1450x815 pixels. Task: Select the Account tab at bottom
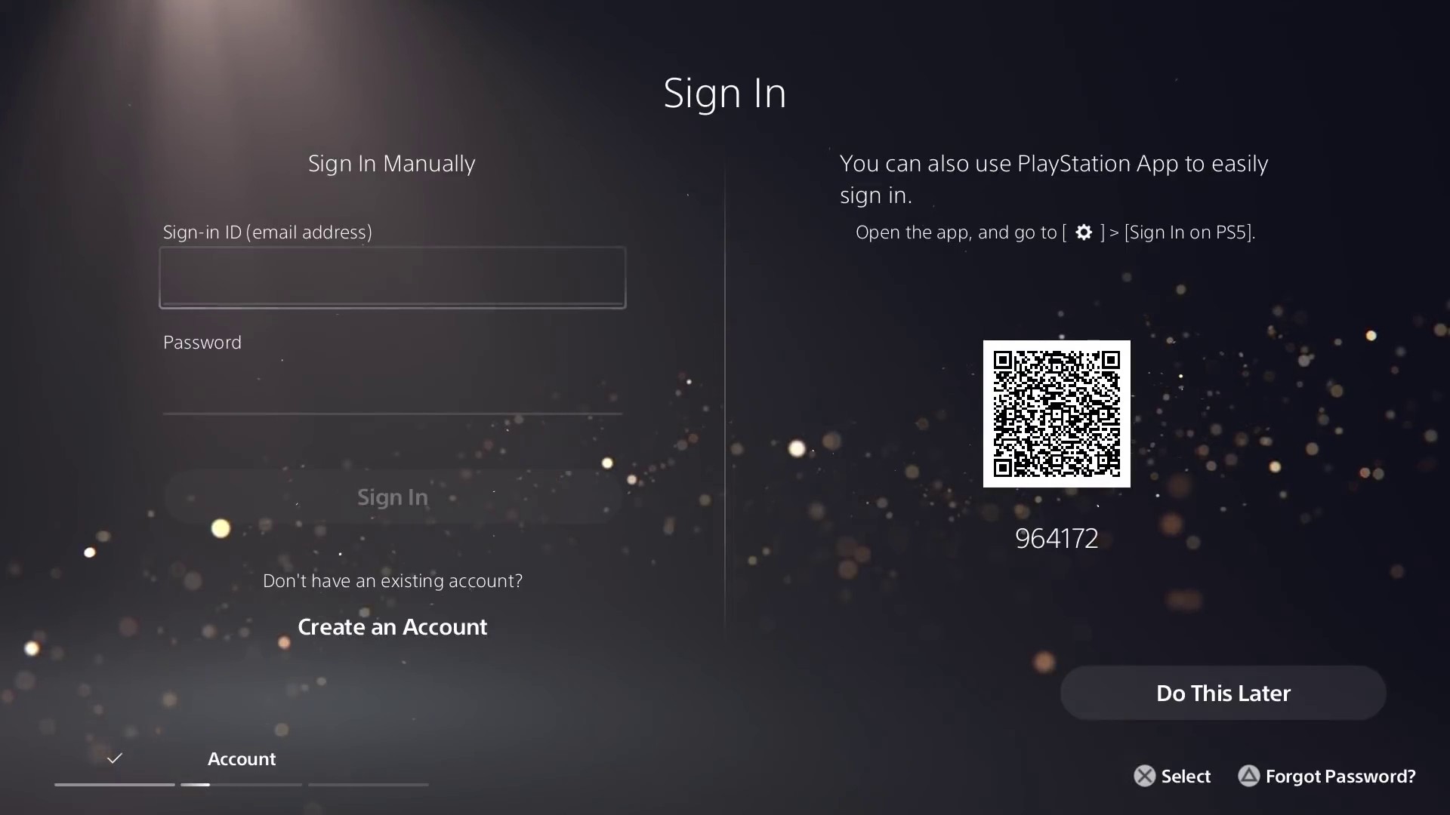241,759
